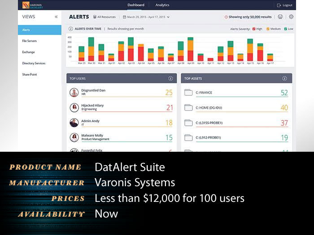
Task: Toggle the Medium severity checkbox
Action: (x=268, y=29)
